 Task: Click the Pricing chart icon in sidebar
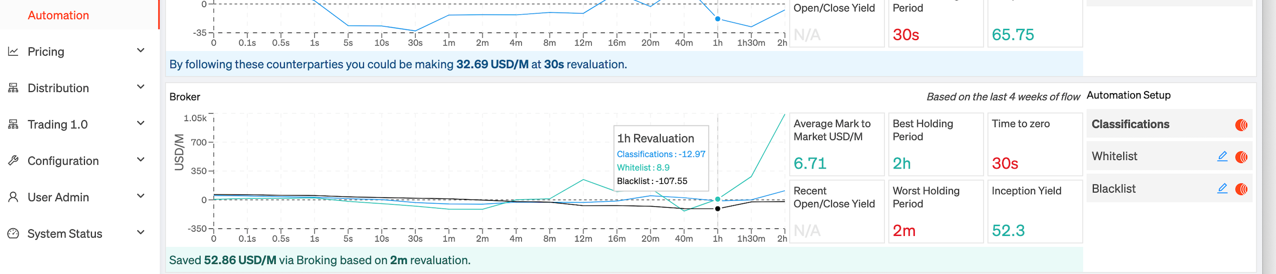[14, 51]
